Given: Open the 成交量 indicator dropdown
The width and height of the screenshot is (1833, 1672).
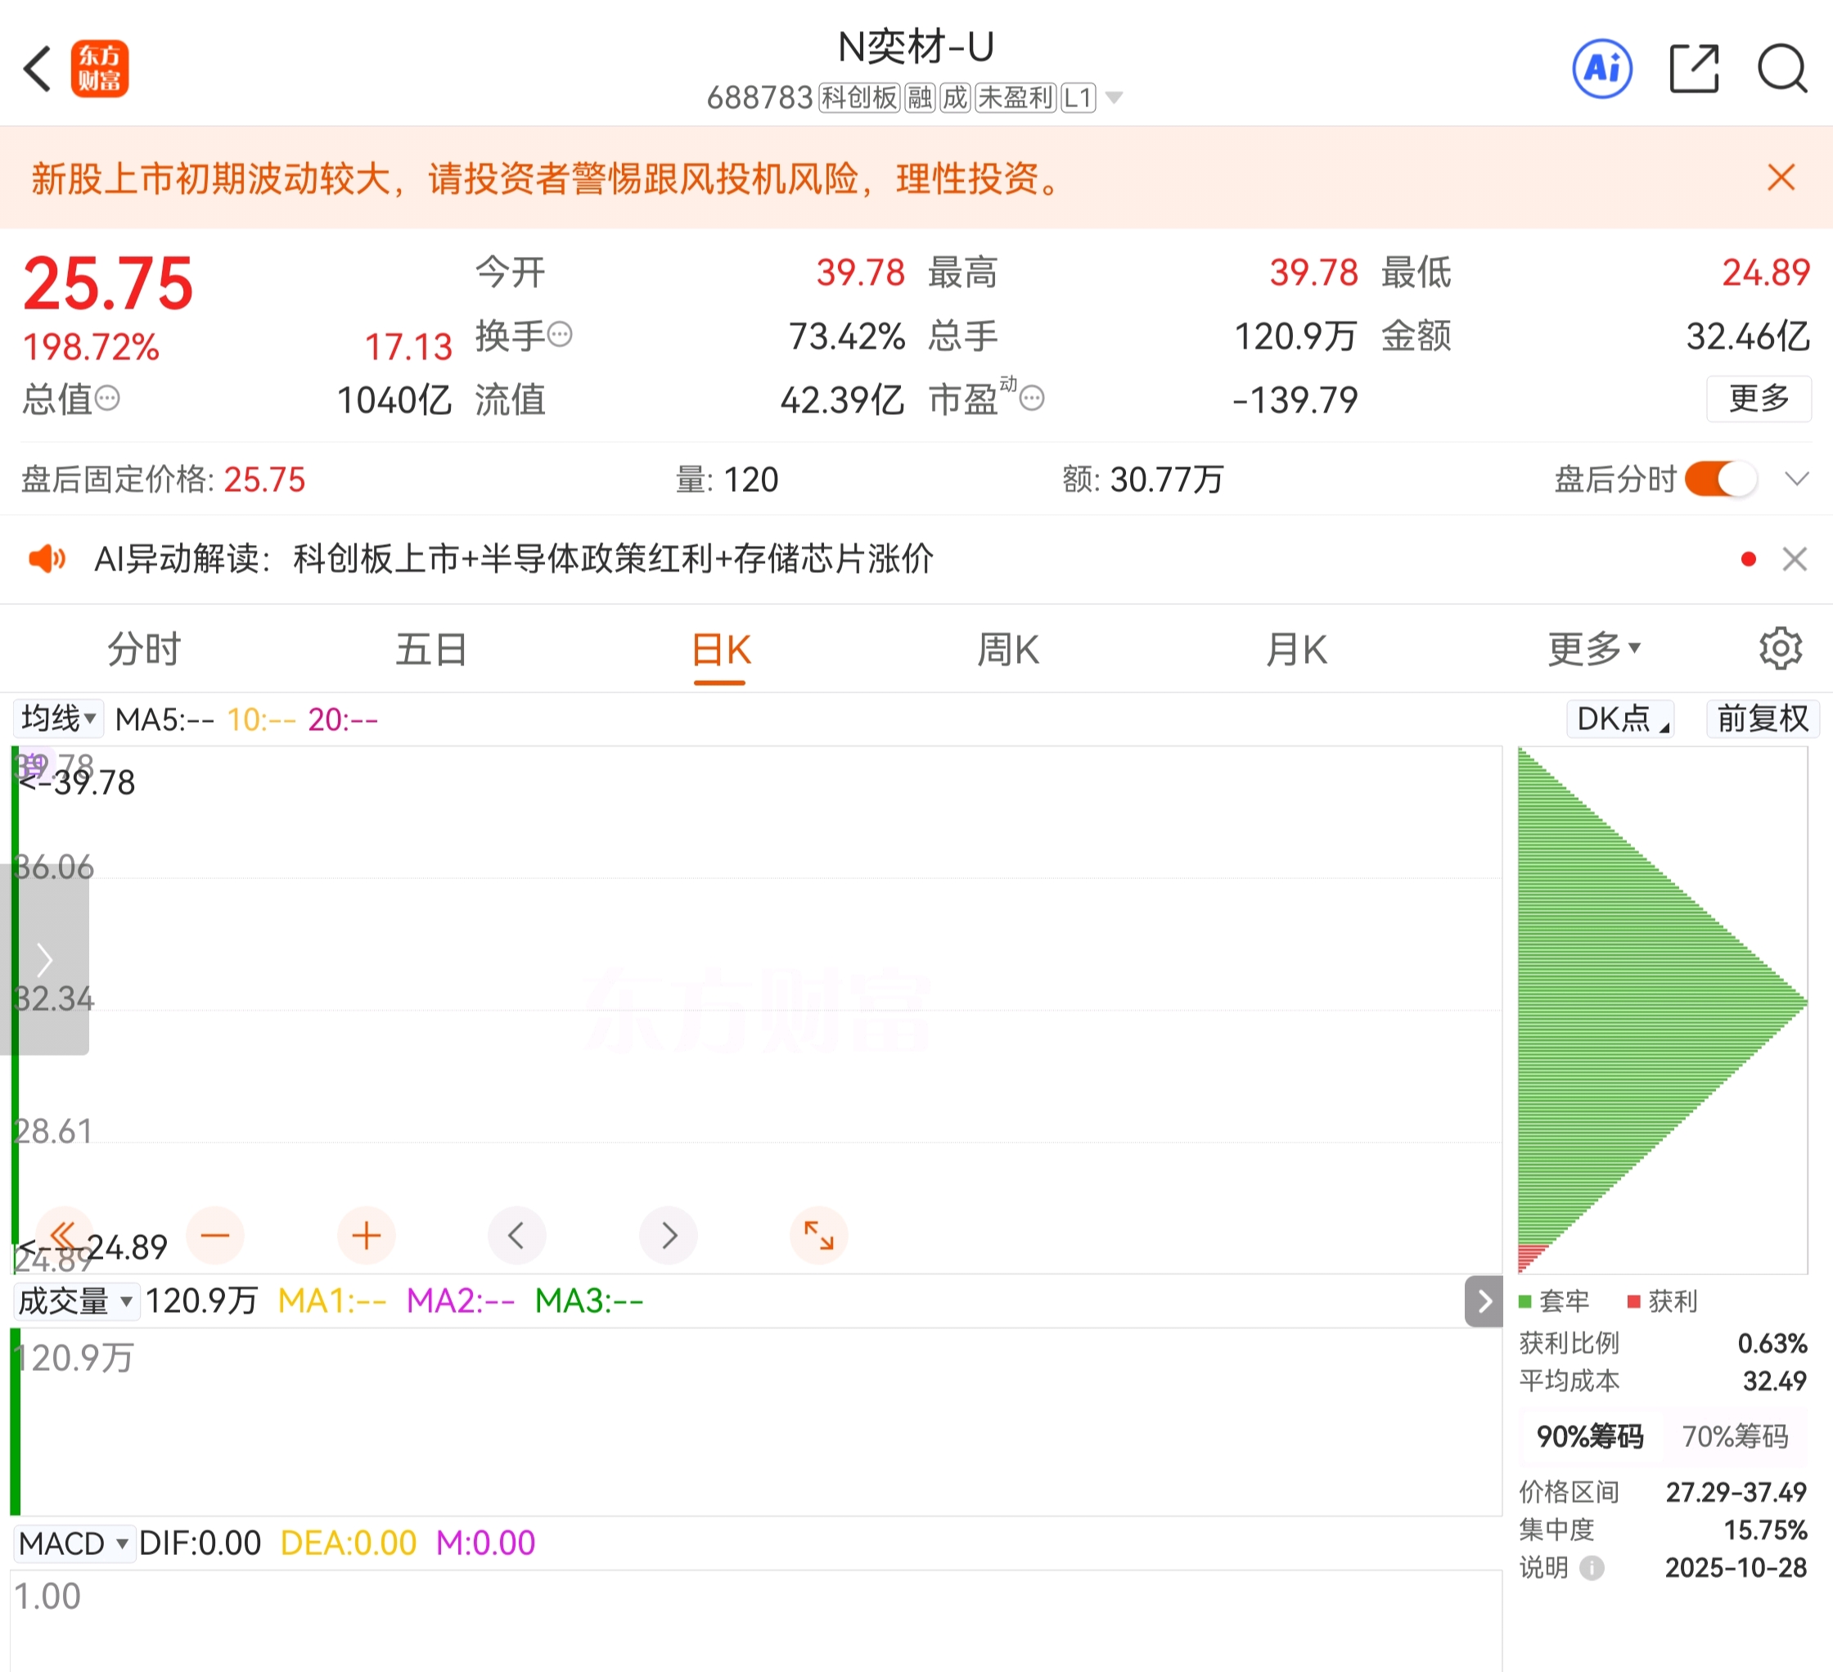Looking at the screenshot, I should [x=76, y=1301].
